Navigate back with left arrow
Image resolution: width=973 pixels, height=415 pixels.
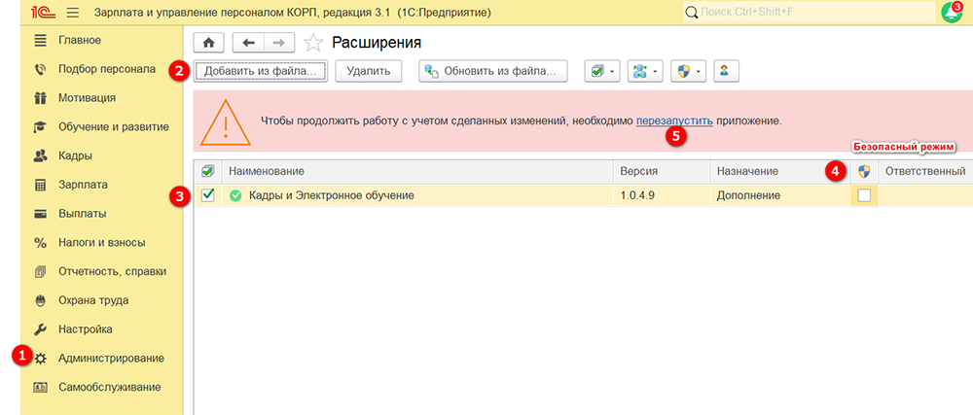[x=248, y=43]
